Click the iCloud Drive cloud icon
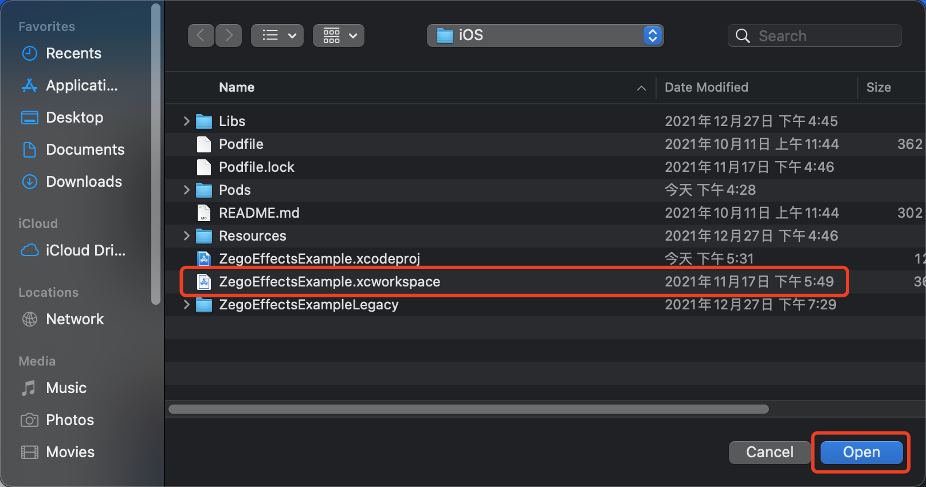Screen dimensions: 926x487 pyautogui.click(x=29, y=250)
